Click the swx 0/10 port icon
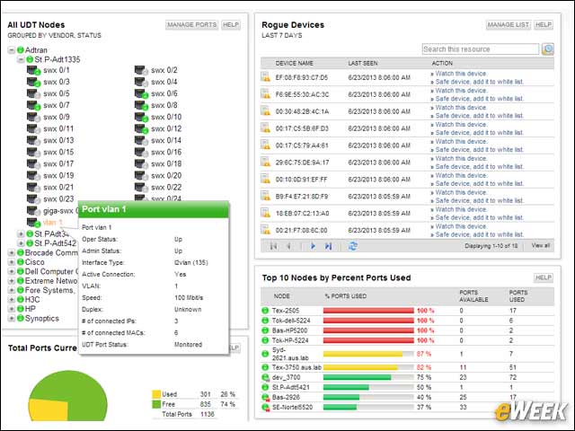This screenshot has width=575, height=431. (141, 118)
